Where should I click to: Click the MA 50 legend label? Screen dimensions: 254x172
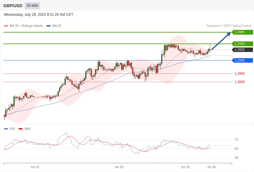[57, 26]
